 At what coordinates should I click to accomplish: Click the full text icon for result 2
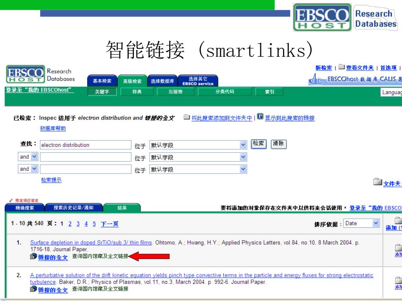pos(33,289)
